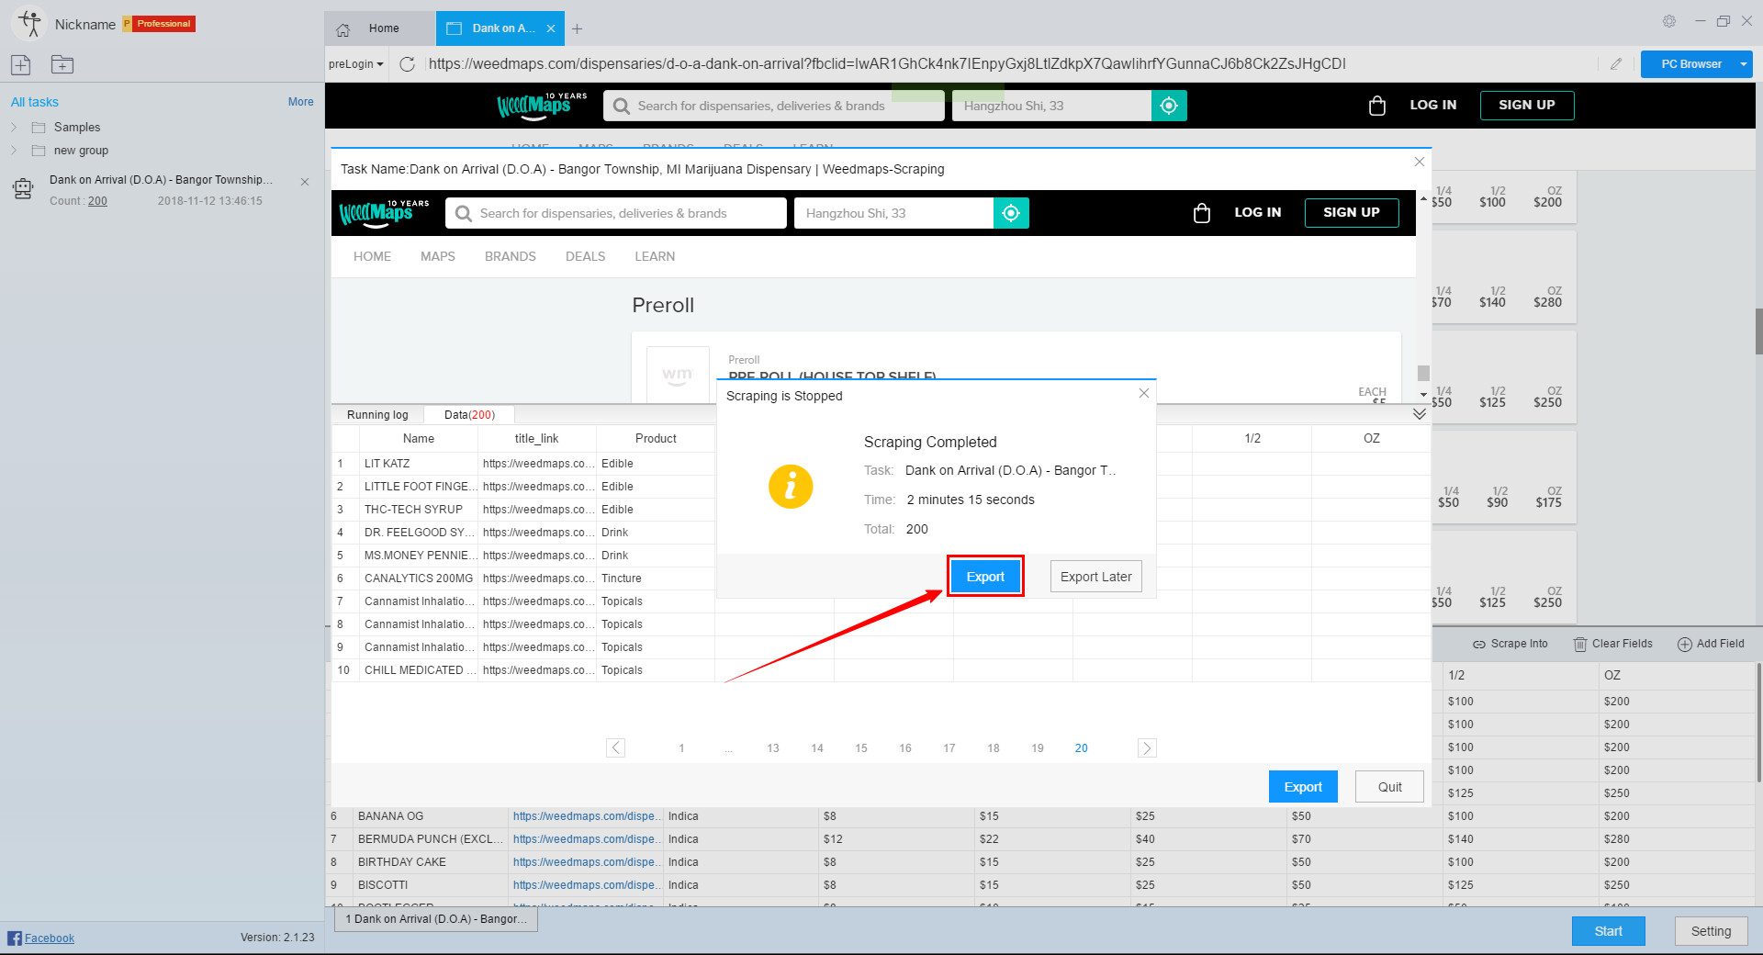
Task: Click the Weedmaps logo in task preview
Action: tap(384, 212)
